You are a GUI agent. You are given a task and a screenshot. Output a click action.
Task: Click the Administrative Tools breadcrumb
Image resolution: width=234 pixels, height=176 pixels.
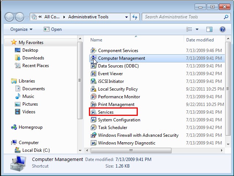[x=88, y=17]
